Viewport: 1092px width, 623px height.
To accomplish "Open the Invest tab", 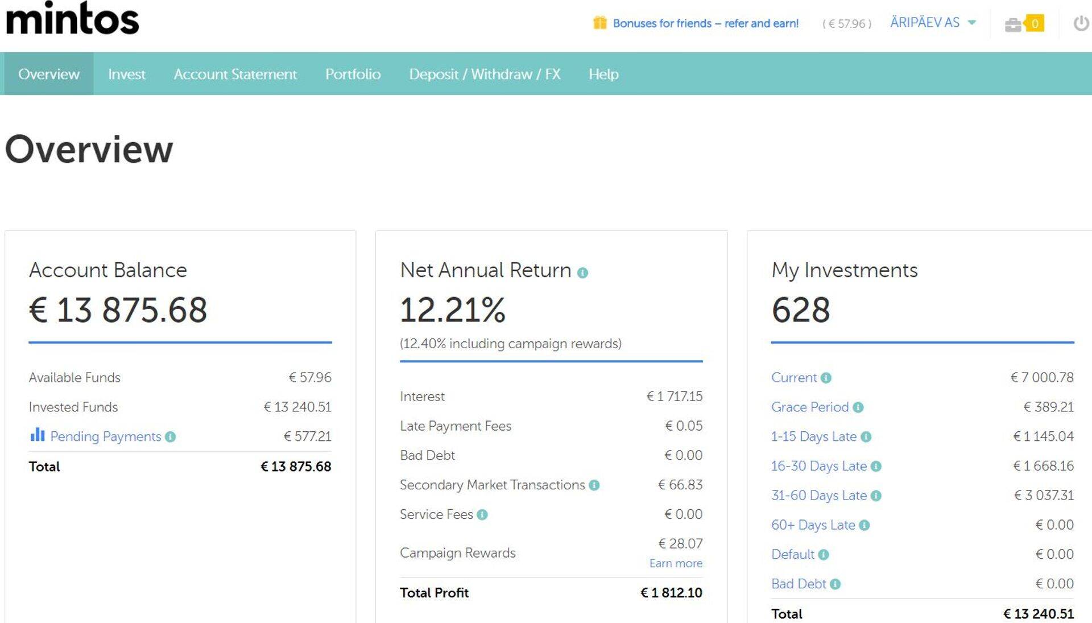I will point(126,74).
